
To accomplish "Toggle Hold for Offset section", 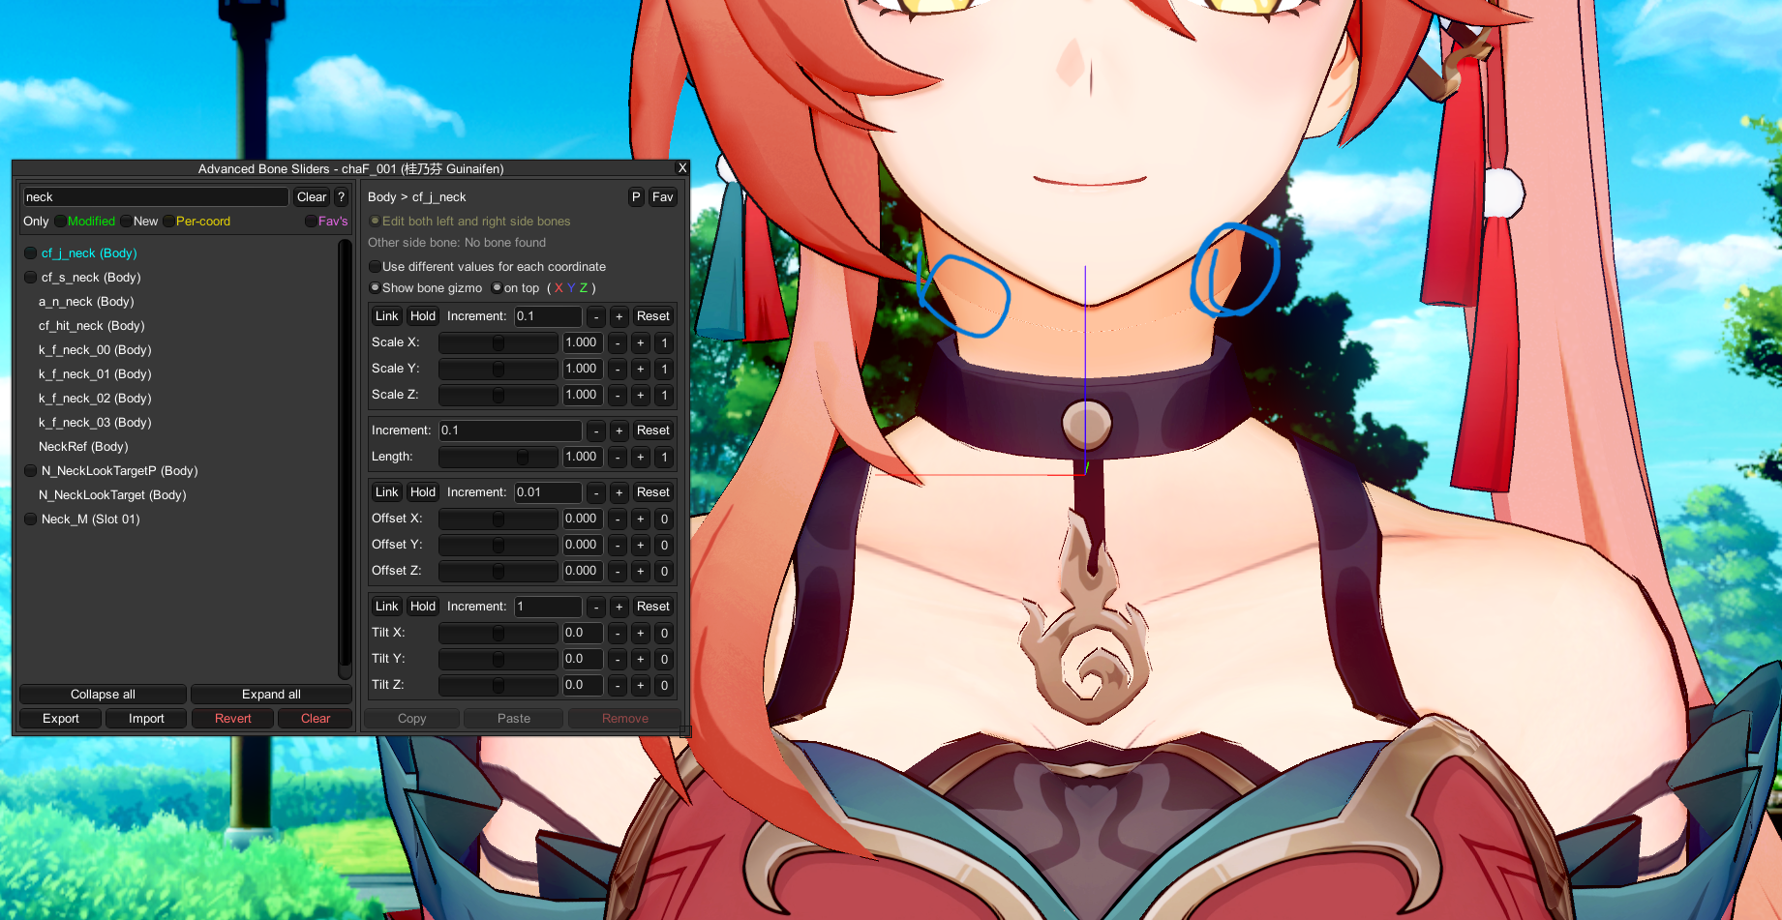I will pos(423,492).
